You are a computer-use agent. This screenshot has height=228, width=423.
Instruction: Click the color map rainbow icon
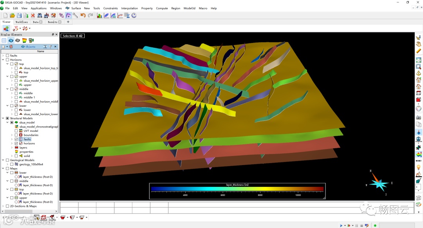coord(418,154)
